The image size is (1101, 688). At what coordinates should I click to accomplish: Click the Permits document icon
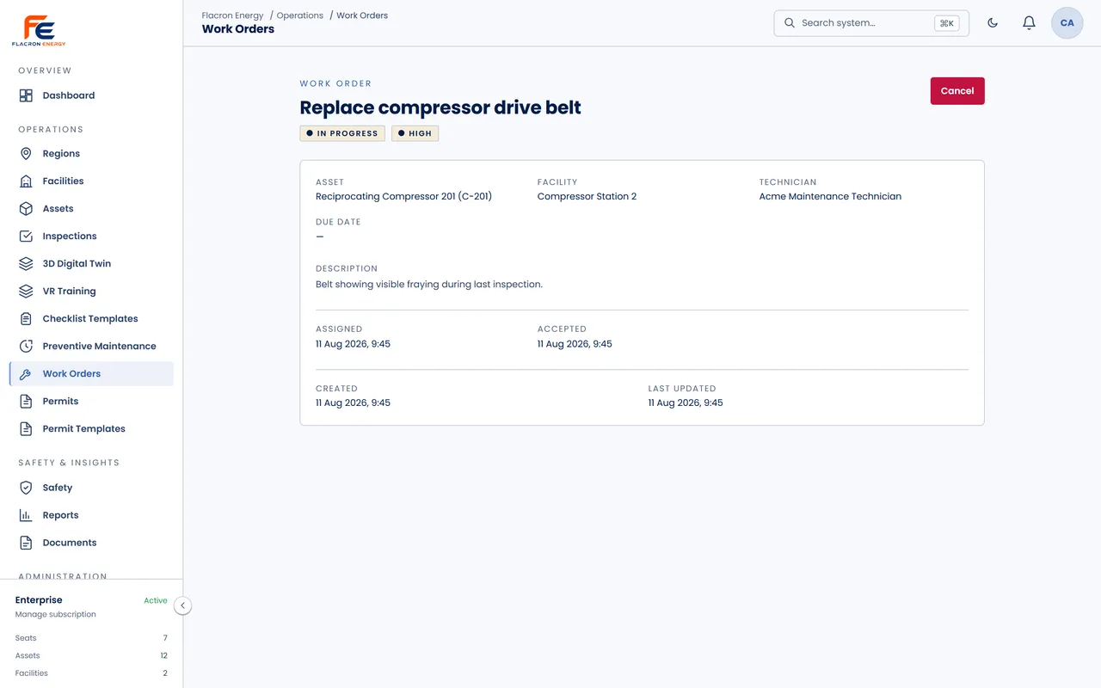[x=26, y=402]
